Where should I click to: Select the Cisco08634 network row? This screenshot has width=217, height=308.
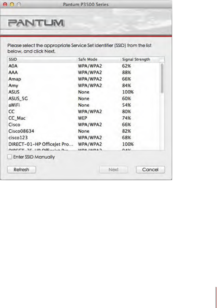(x=84, y=131)
